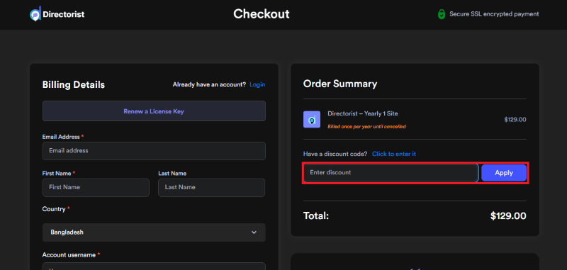Open the Country dropdown showing Bangladesh

click(x=154, y=232)
